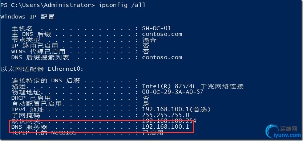
Task: Click the highlighted DNS 服务器 label
Action: pos(29,127)
